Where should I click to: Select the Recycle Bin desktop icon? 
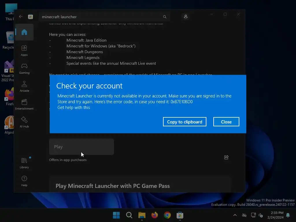[8, 40]
